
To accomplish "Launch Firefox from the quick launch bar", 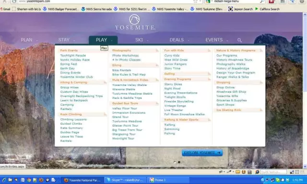I will pos(41,180).
